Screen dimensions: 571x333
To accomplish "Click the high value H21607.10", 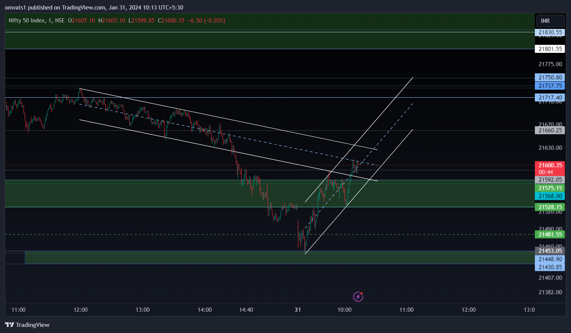I will [111, 21].
